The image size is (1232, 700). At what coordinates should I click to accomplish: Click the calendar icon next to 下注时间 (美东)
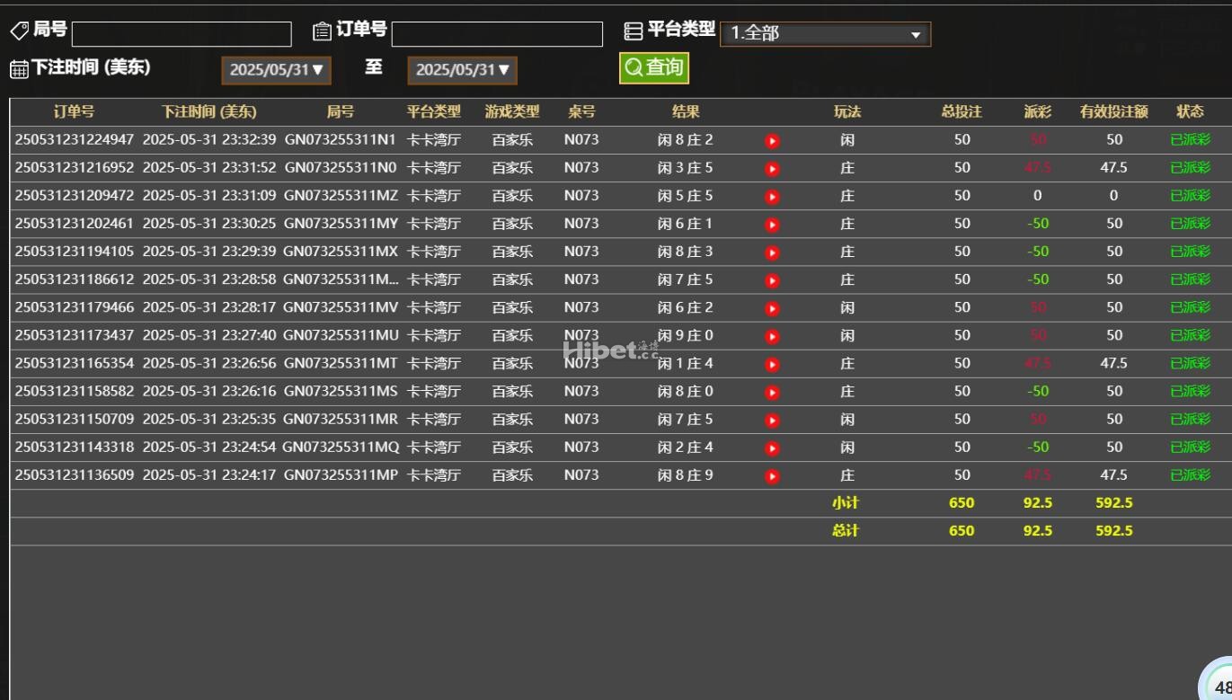(x=18, y=67)
